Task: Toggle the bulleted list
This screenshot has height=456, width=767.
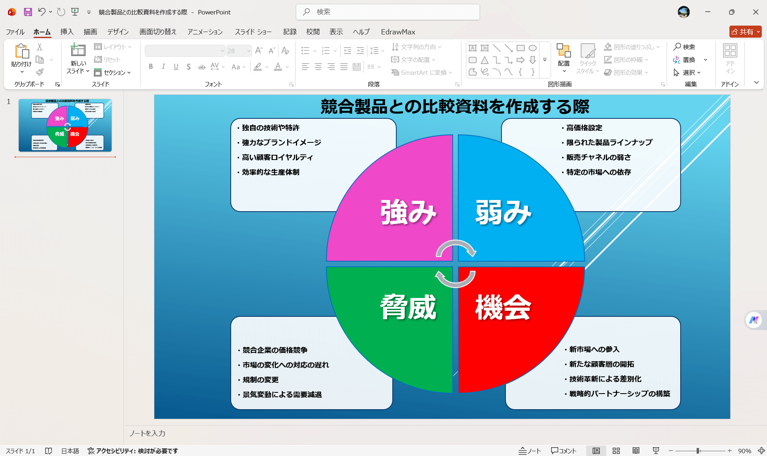Action: tap(306, 50)
